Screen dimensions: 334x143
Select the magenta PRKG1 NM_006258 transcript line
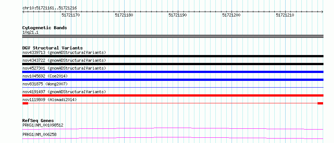[173, 138]
